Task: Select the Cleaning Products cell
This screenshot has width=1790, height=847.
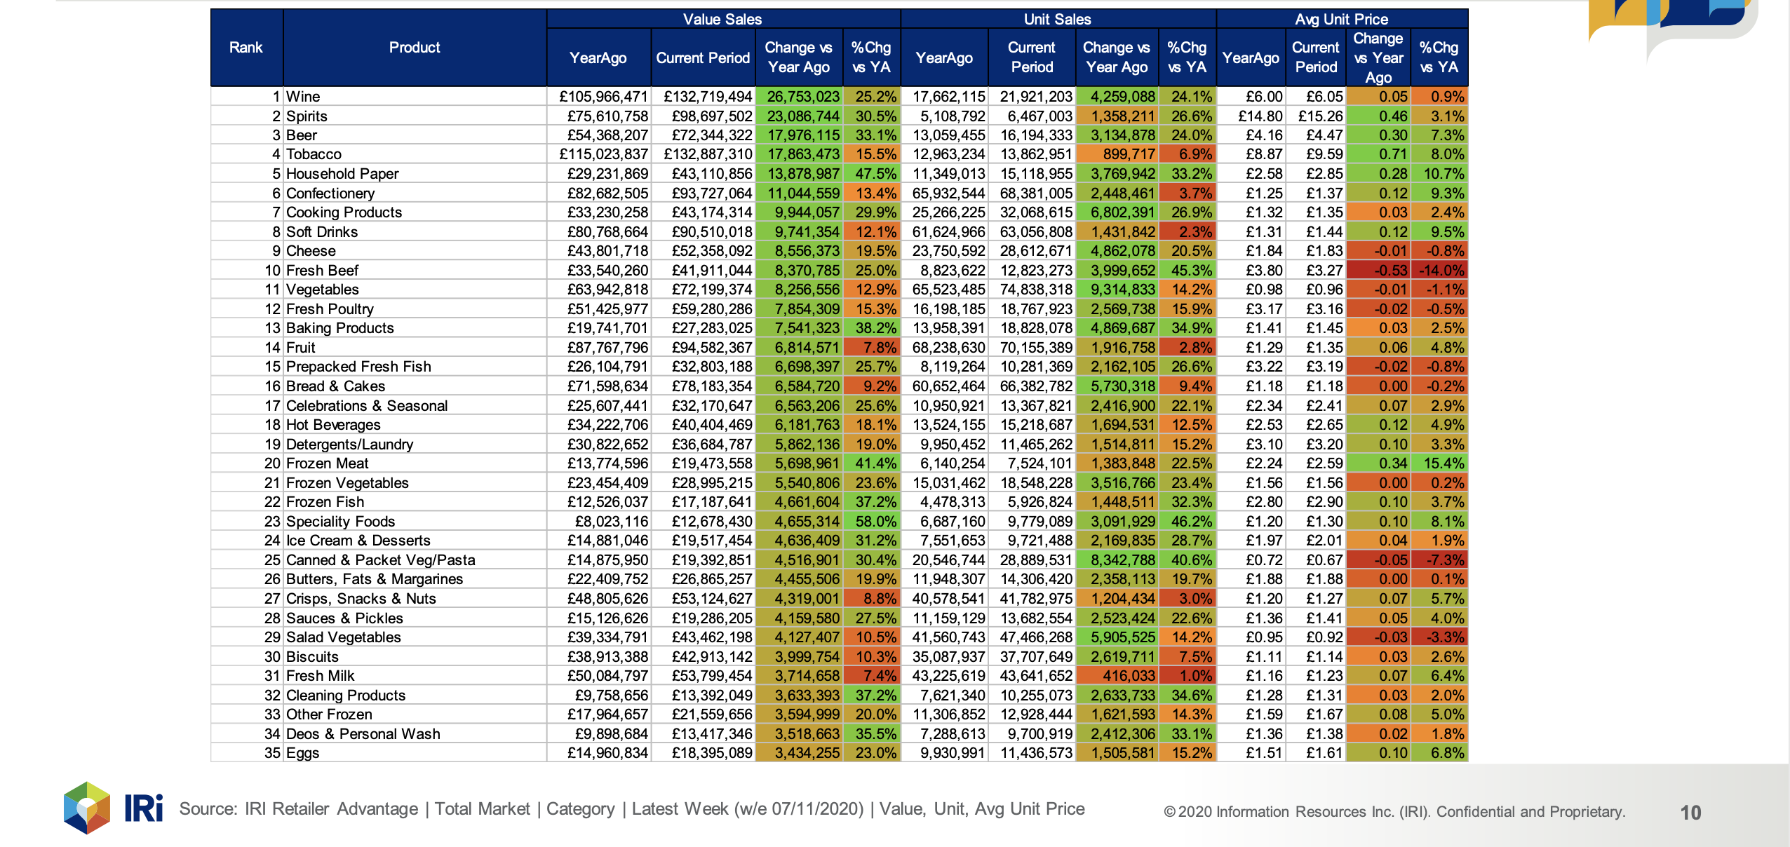Action: pyautogui.click(x=415, y=696)
